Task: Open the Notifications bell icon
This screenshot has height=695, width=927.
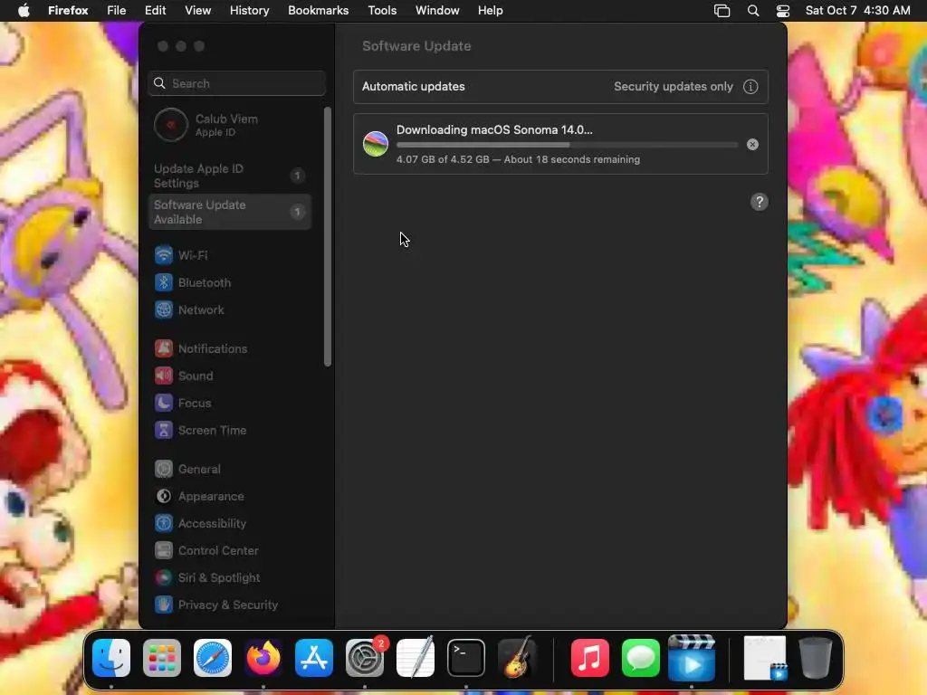Action: tap(164, 348)
